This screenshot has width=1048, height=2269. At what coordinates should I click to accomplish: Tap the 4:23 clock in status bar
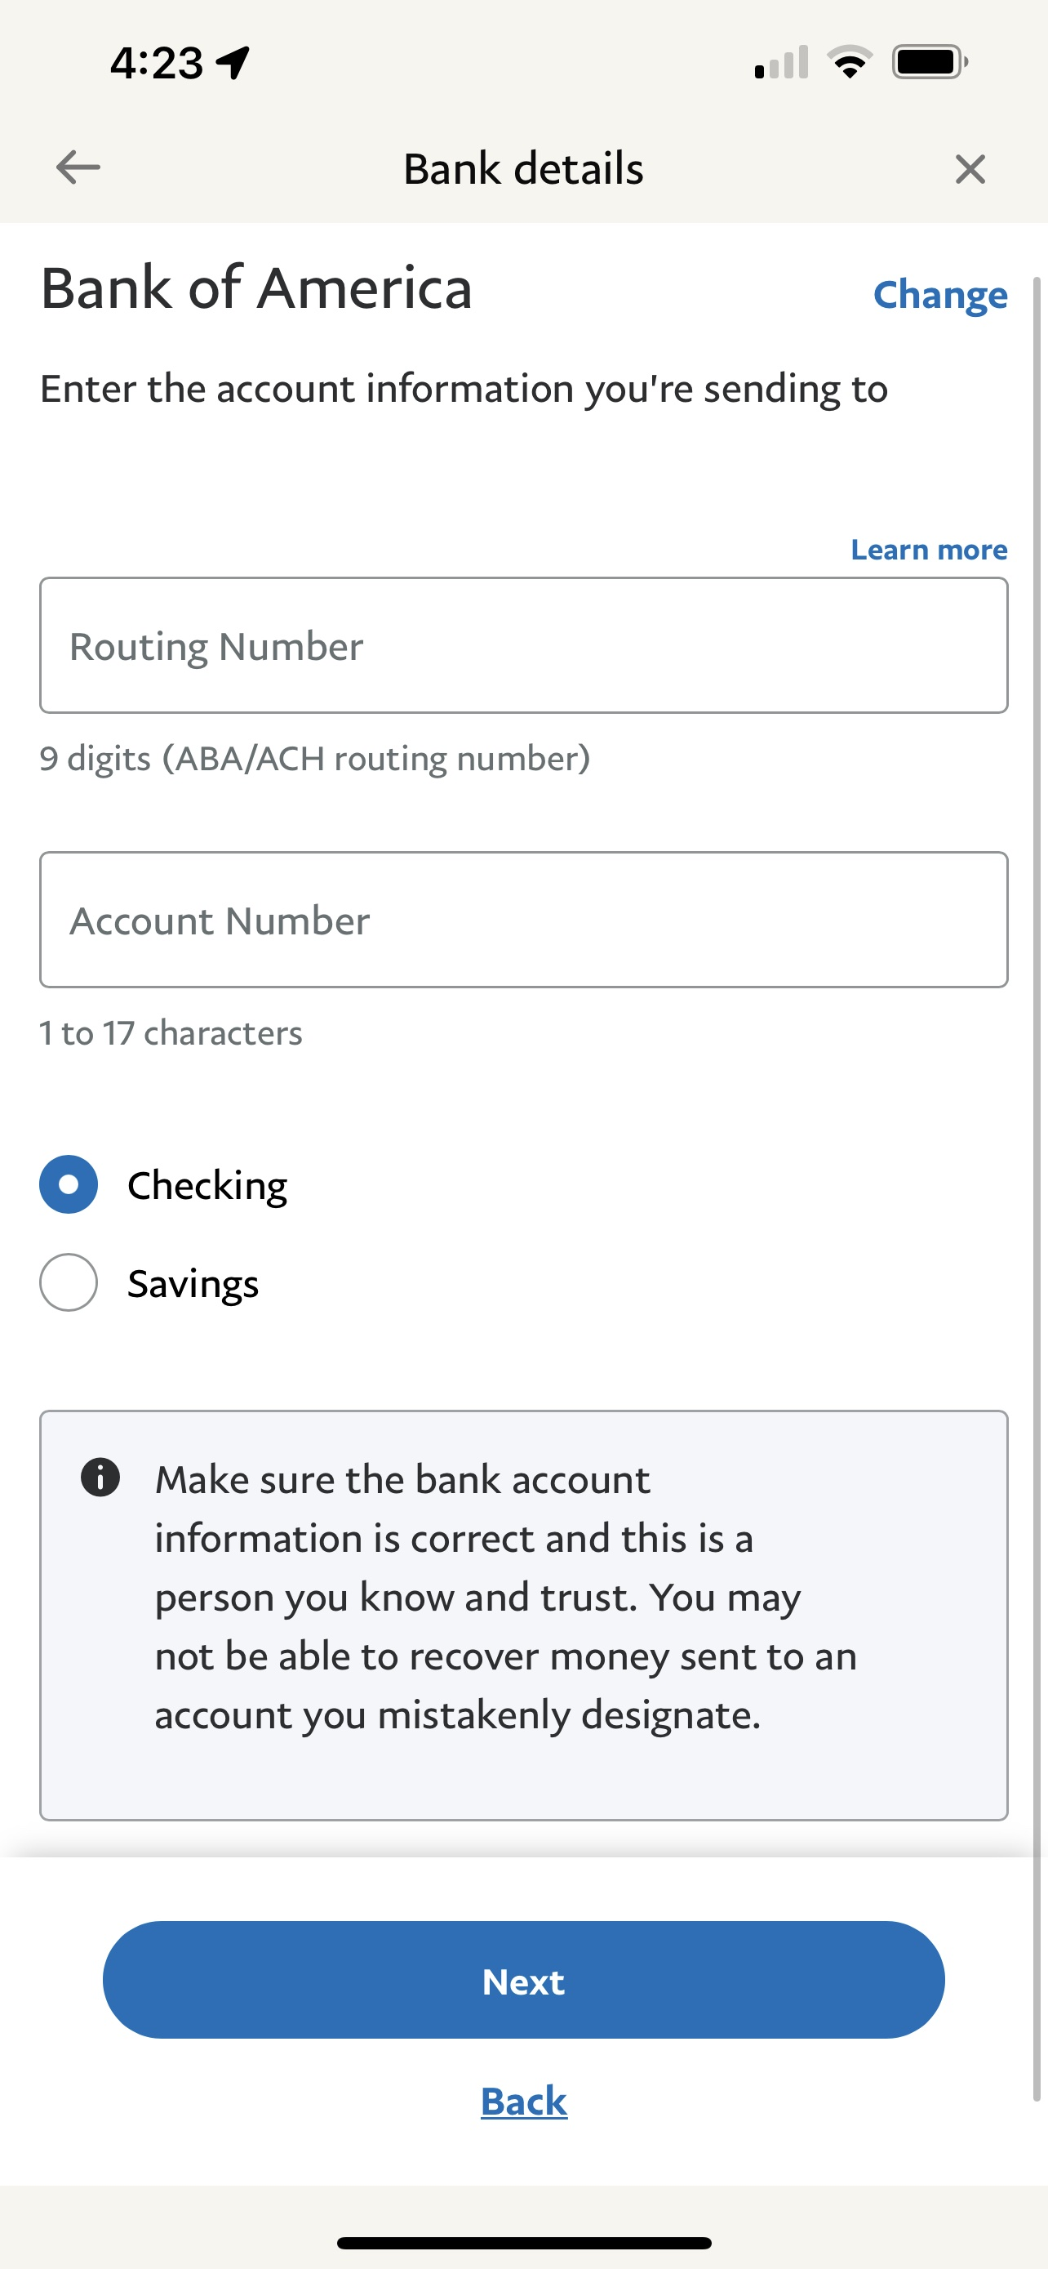(x=157, y=64)
